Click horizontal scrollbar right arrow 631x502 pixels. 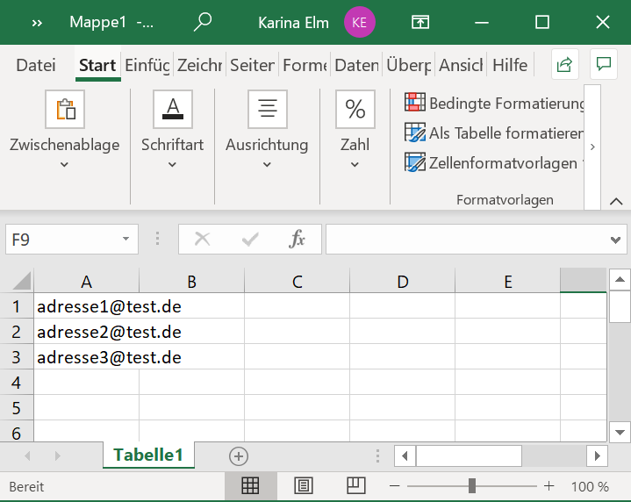(597, 456)
